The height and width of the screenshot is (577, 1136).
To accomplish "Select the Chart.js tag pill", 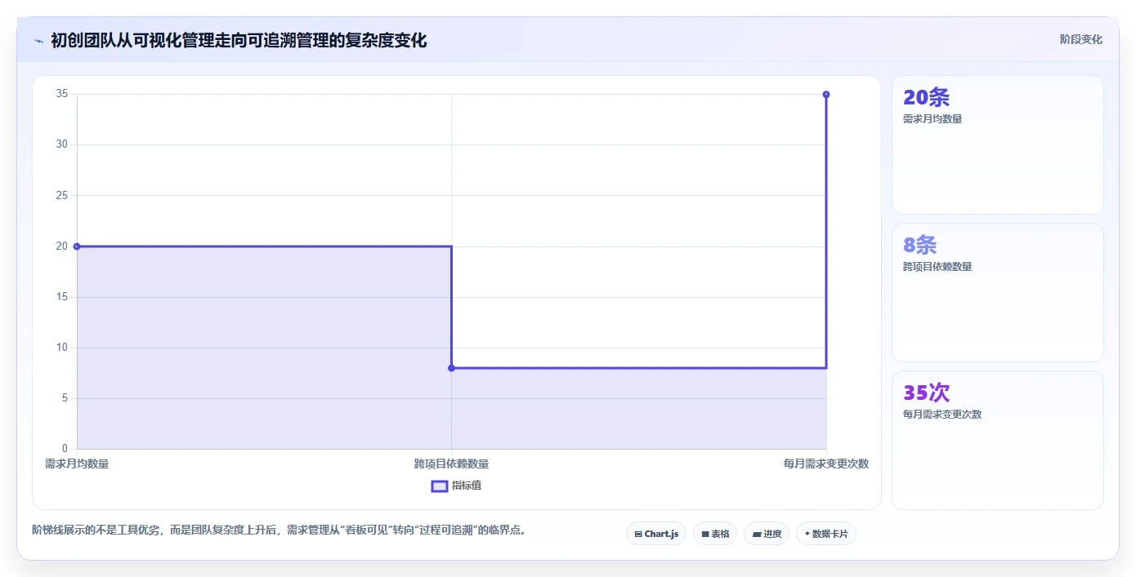I will 656,534.
